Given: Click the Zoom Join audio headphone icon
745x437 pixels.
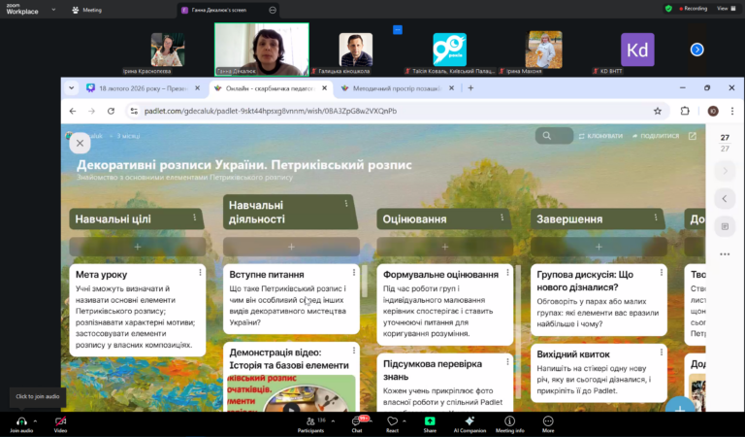Looking at the screenshot, I should coord(21,421).
